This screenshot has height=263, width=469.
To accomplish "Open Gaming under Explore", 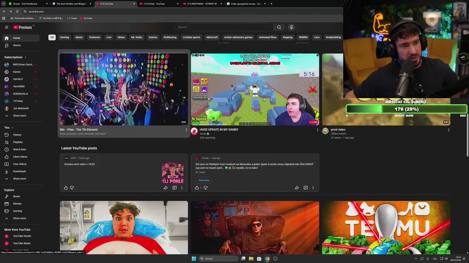I will (x=21, y=211).
